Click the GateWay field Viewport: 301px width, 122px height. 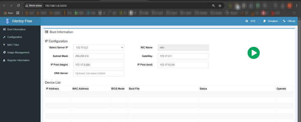tap(183, 56)
